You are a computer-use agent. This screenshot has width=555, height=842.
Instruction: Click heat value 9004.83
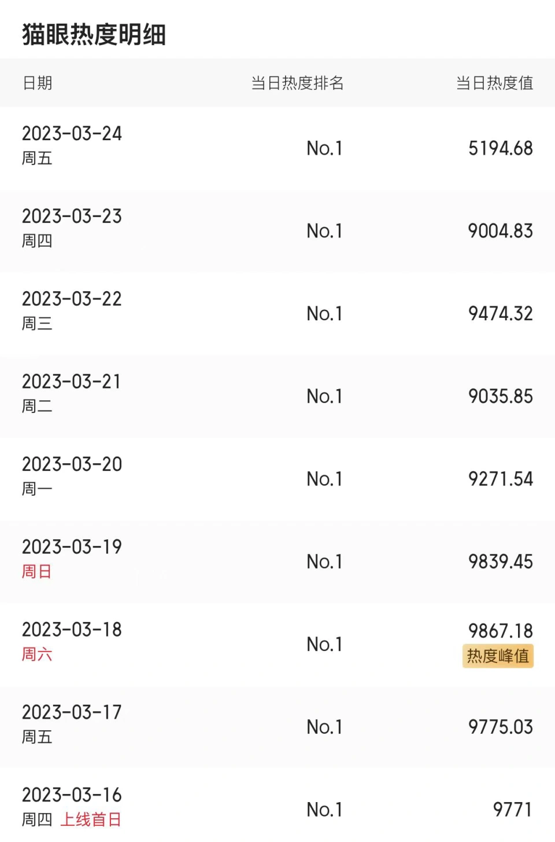500,231
